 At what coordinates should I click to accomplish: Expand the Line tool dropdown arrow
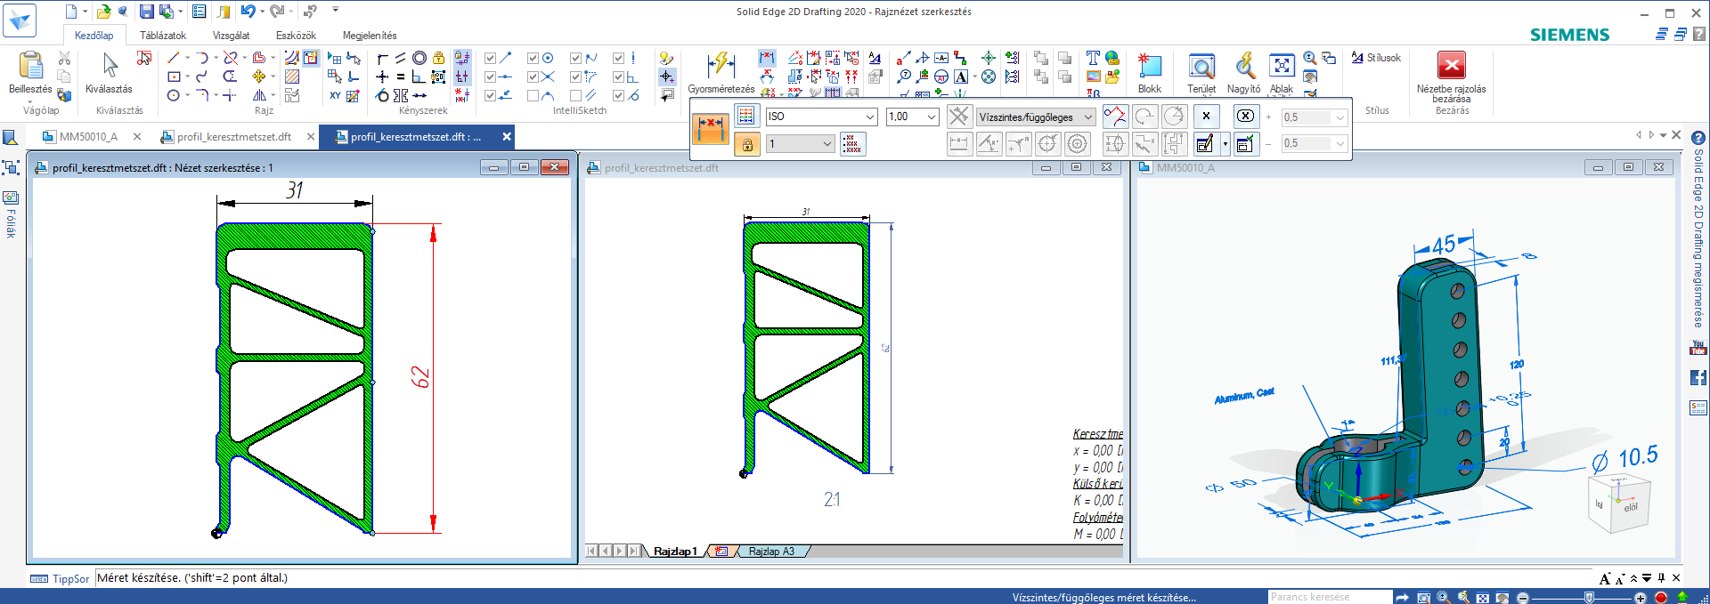pyautogui.click(x=187, y=58)
